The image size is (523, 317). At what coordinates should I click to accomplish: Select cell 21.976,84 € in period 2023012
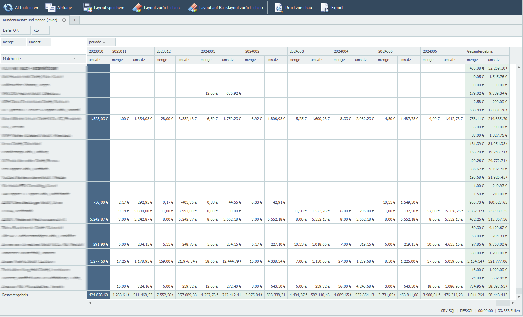[187, 261]
